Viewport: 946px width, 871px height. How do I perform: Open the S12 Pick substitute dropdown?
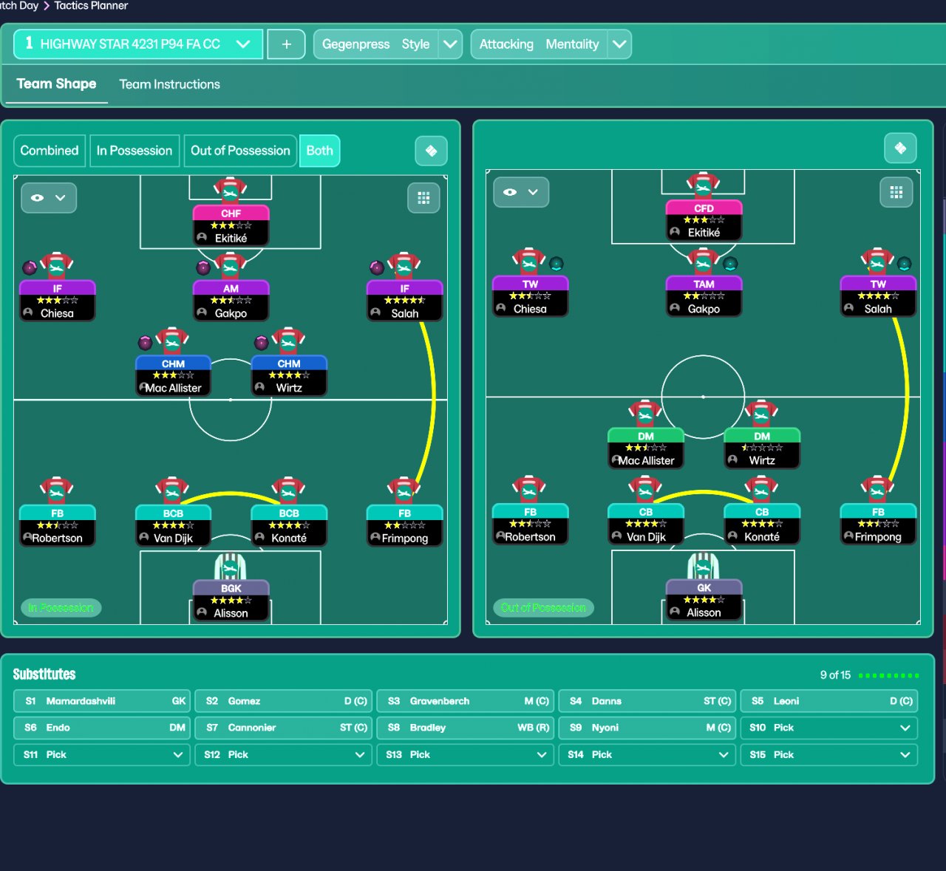pos(284,754)
